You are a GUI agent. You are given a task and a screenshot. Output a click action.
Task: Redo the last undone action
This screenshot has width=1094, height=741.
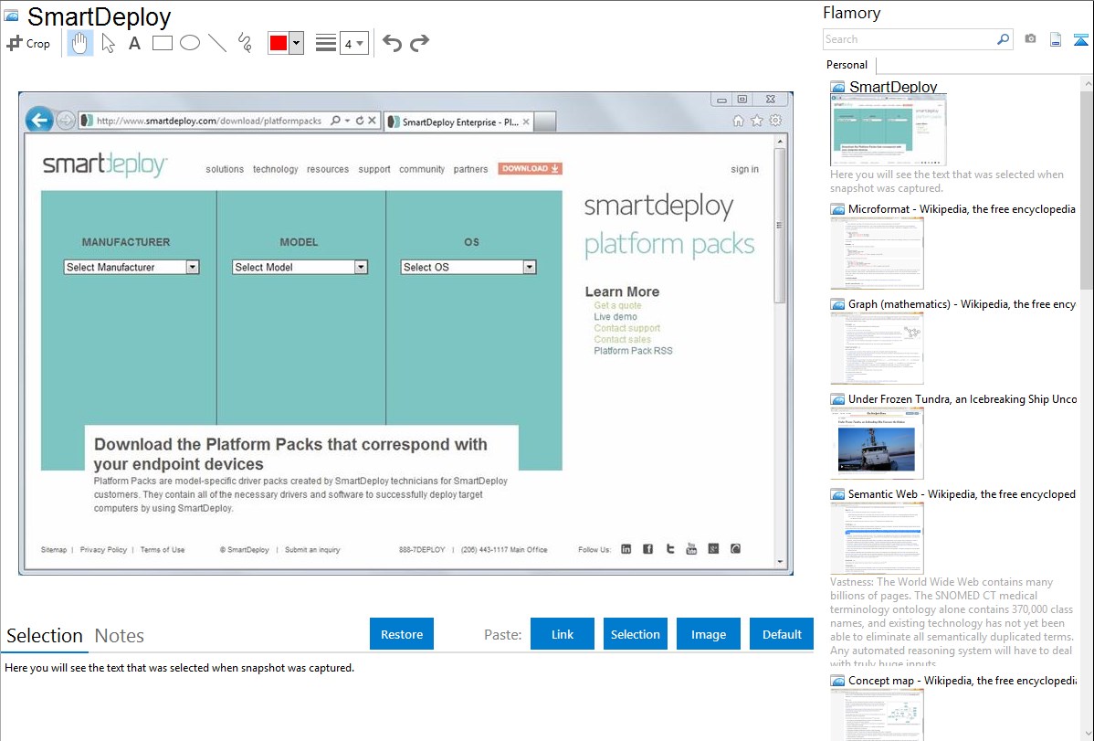click(x=419, y=43)
